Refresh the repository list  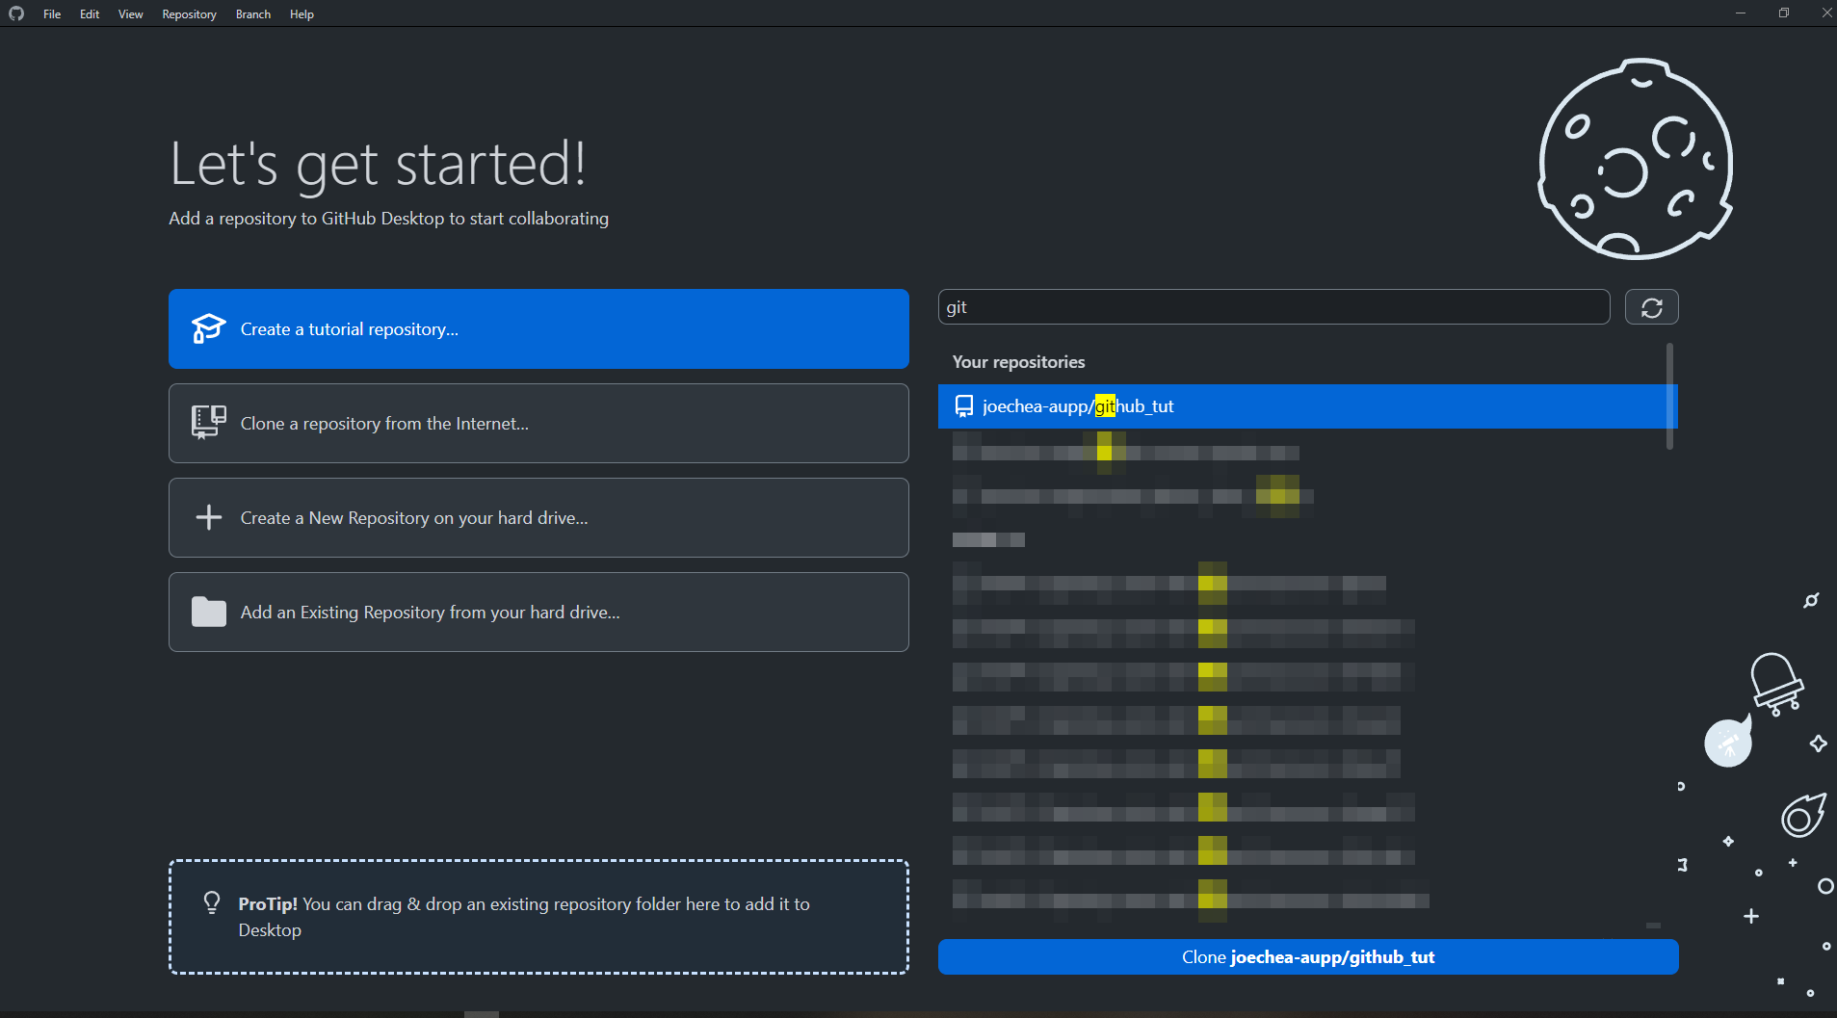1651,306
